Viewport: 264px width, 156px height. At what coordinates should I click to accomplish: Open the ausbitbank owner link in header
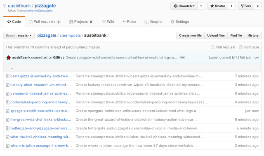[x=19, y=6]
